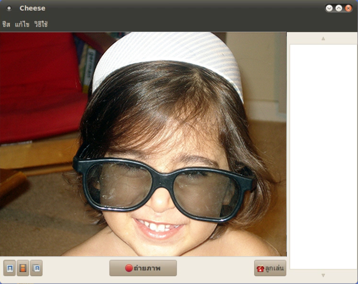Image resolution: width=358 pixels, height=284 pixels.
Task: Open the ชีส menu
Action: [x=6, y=24]
